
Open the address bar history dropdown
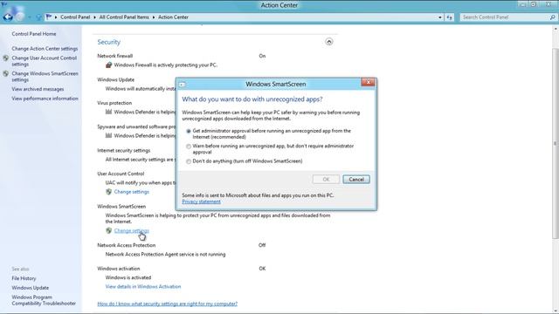point(440,17)
